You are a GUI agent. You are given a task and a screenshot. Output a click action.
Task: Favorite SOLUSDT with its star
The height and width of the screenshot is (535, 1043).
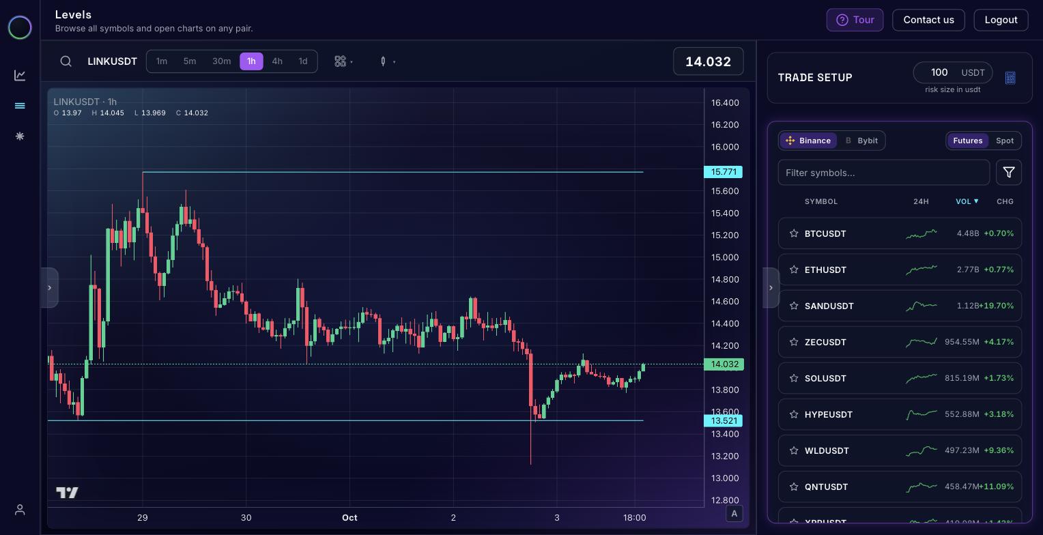coord(794,378)
